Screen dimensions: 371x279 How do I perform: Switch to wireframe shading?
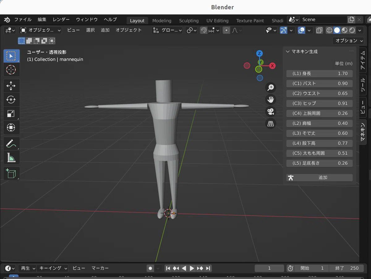[329, 30]
